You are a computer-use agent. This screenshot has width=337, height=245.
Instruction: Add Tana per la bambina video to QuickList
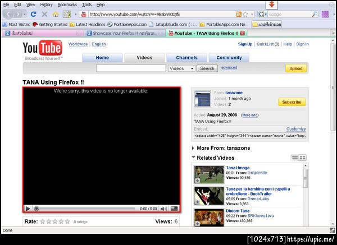[197, 202]
